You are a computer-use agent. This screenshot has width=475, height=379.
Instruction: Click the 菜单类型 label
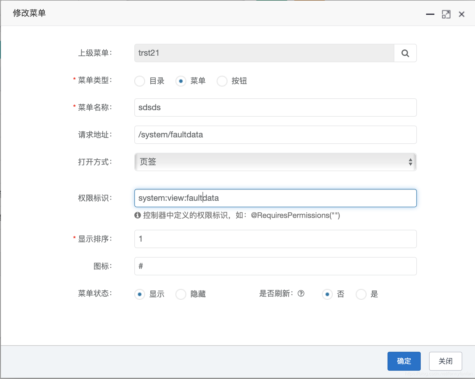pyautogui.click(x=95, y=80)
